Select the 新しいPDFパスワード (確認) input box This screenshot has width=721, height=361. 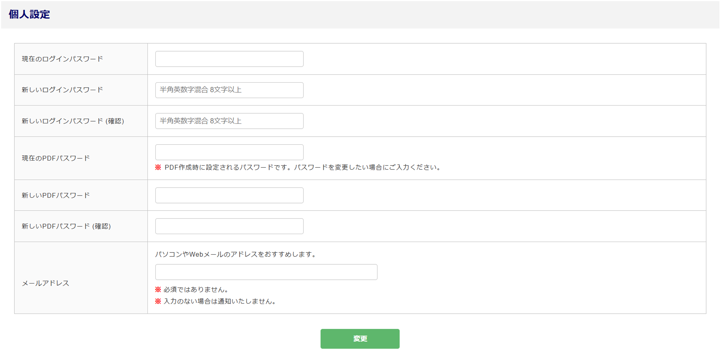(x=229, y=226)
